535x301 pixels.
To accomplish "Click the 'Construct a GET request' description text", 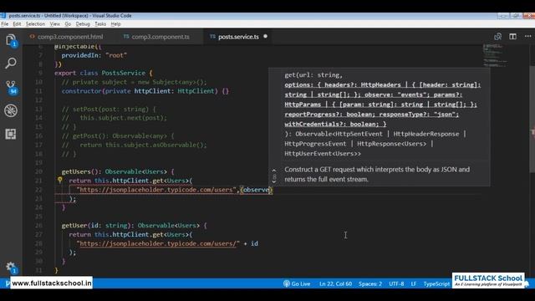I will (x=377, y=175).
